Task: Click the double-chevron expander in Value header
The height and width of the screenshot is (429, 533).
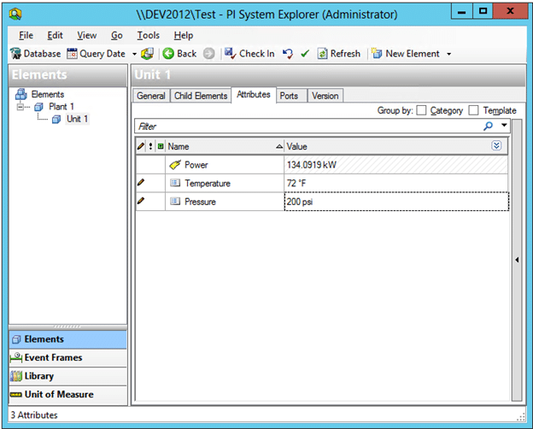Action: coord(496,146)
